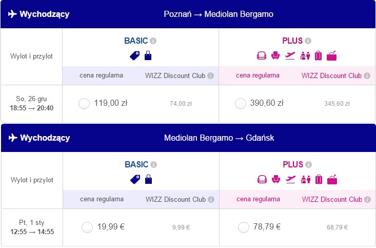Open info icon next to PLUS in Poznań flight
The width and height of the screenshot is (376, 248).
point(308,41)
